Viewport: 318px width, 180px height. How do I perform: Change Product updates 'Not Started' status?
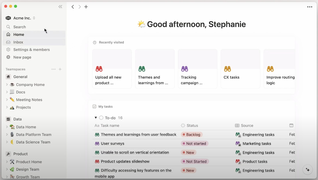(195, 161)
